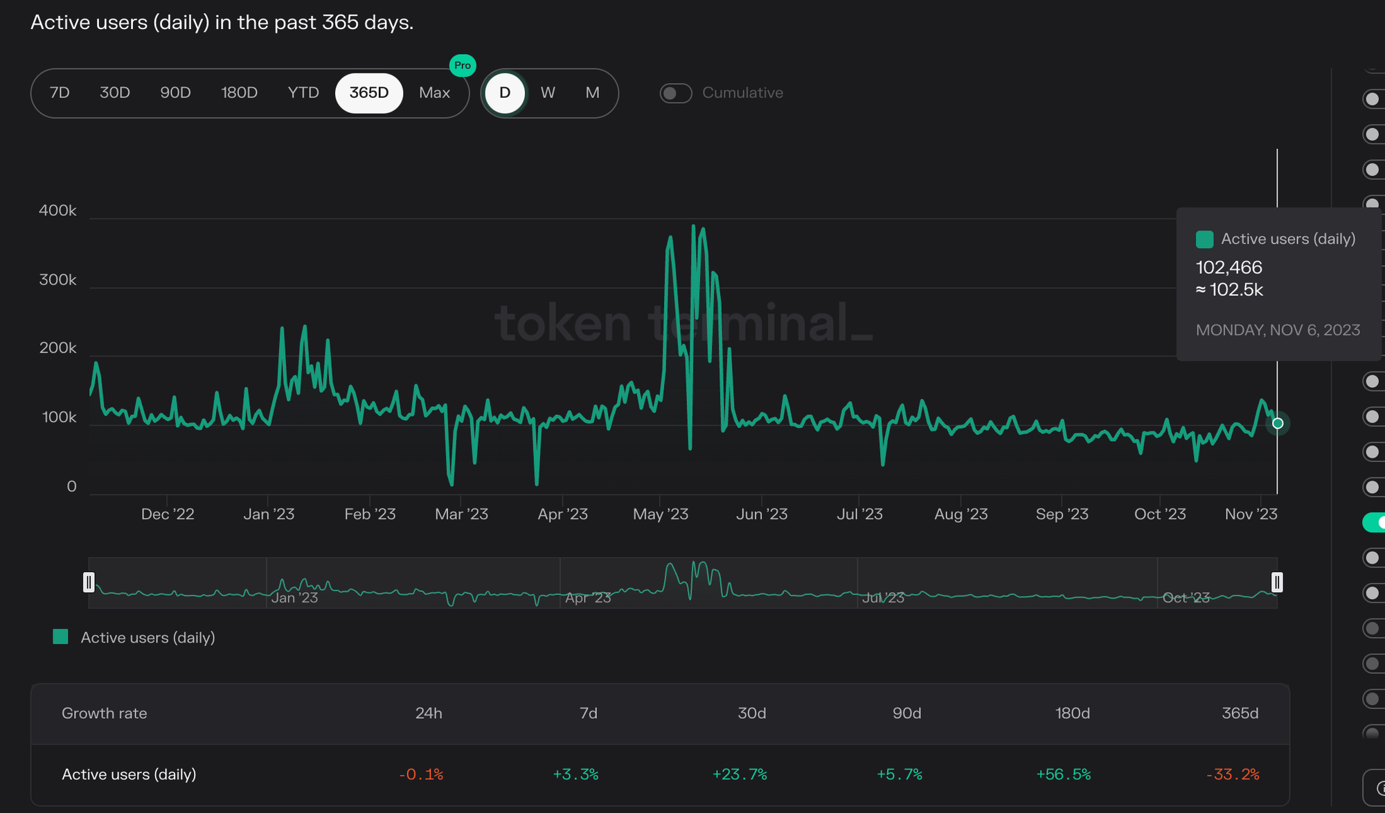Select the 7D time range
1385x813 pixels.
tap(60, 93)
